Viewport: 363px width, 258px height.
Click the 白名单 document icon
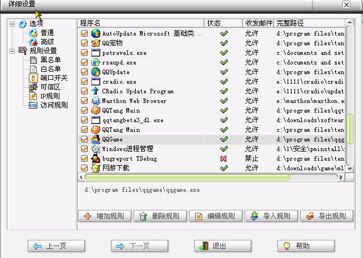(x=33, y=69)
